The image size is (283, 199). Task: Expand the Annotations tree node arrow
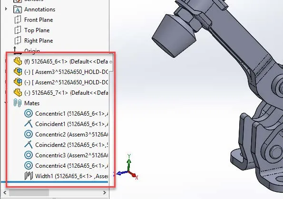click(6, 9)
